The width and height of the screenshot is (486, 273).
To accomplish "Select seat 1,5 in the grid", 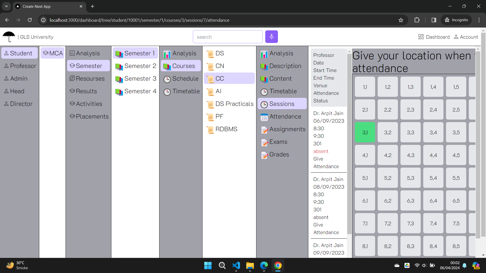I will pos(456,87).
